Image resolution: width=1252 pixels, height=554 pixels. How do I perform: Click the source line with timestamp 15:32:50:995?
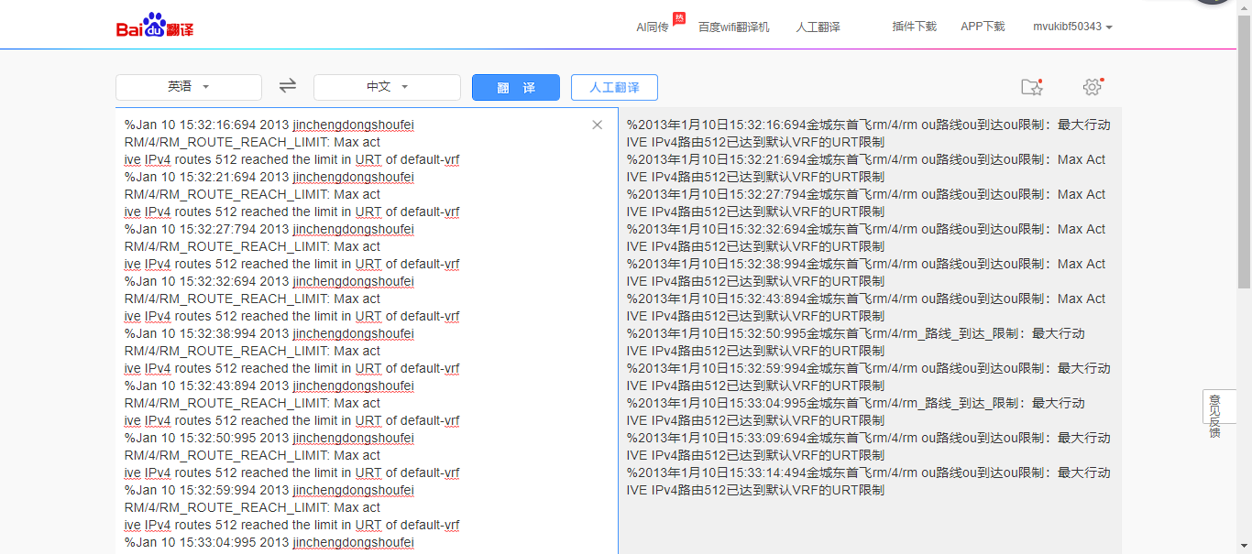[x=269, y=438]
